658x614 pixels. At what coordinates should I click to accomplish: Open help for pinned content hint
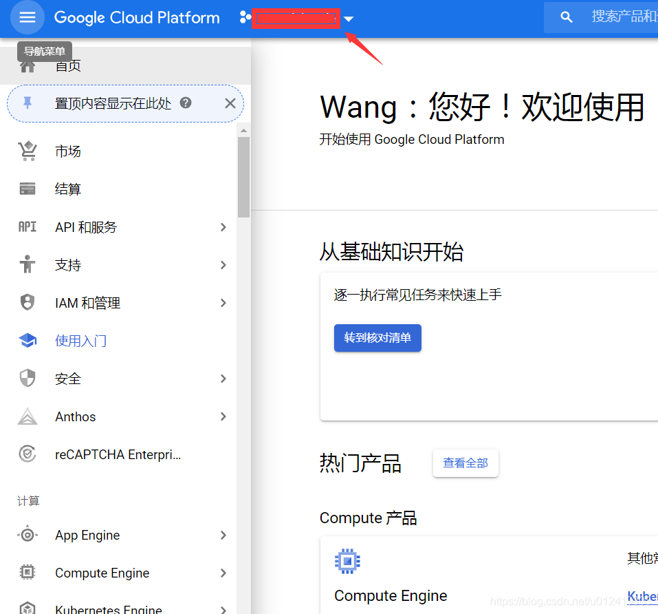pyautogui.click(x=186, y=103)
